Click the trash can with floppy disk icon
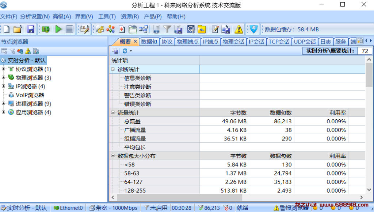Image resolution: width=374 pixels, height=212 pixels. click(178, 29)
